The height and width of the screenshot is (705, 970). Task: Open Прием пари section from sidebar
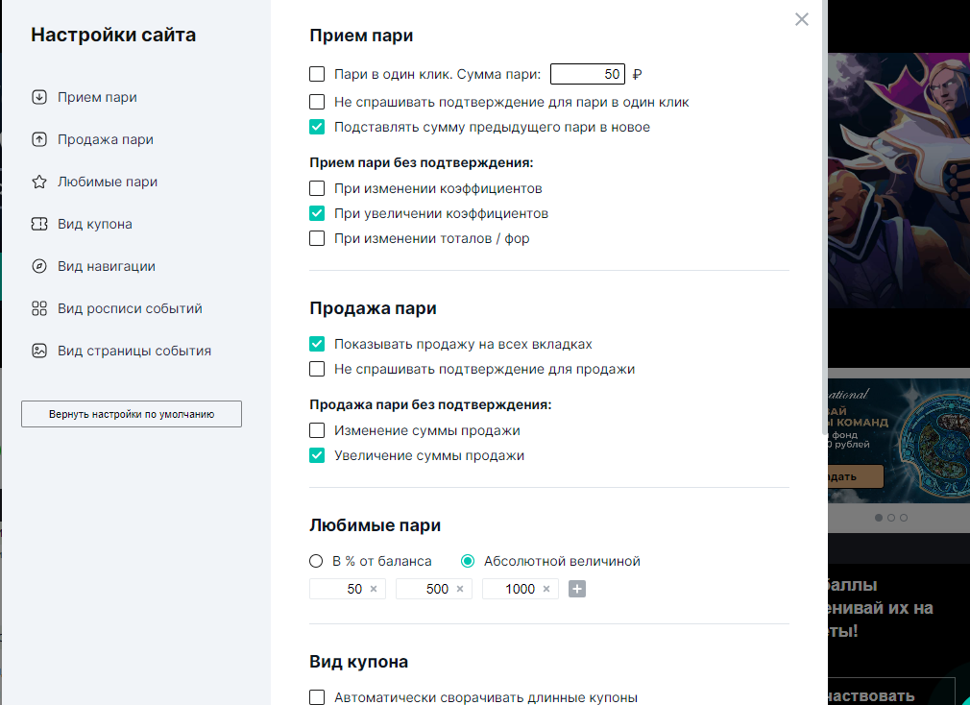97,97
